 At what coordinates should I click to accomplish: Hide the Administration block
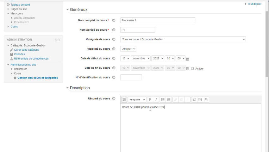(56, 40)
